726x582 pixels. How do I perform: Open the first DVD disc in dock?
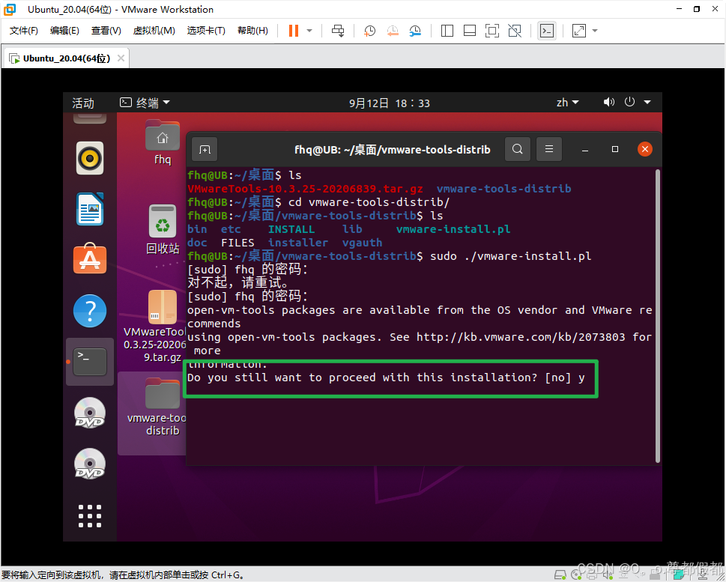click(90, 413)
